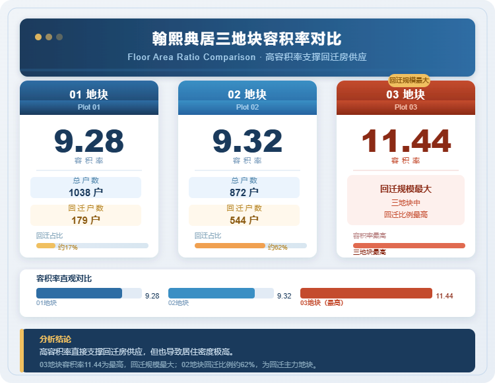495x383 pixels.
Task: Click the title 翰熙典居三地块容积率对比
Action: (247, 39)
